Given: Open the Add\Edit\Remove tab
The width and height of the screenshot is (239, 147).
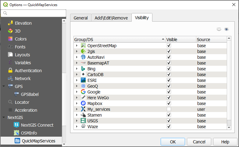Looking at the screenshot, I should 111,18.
